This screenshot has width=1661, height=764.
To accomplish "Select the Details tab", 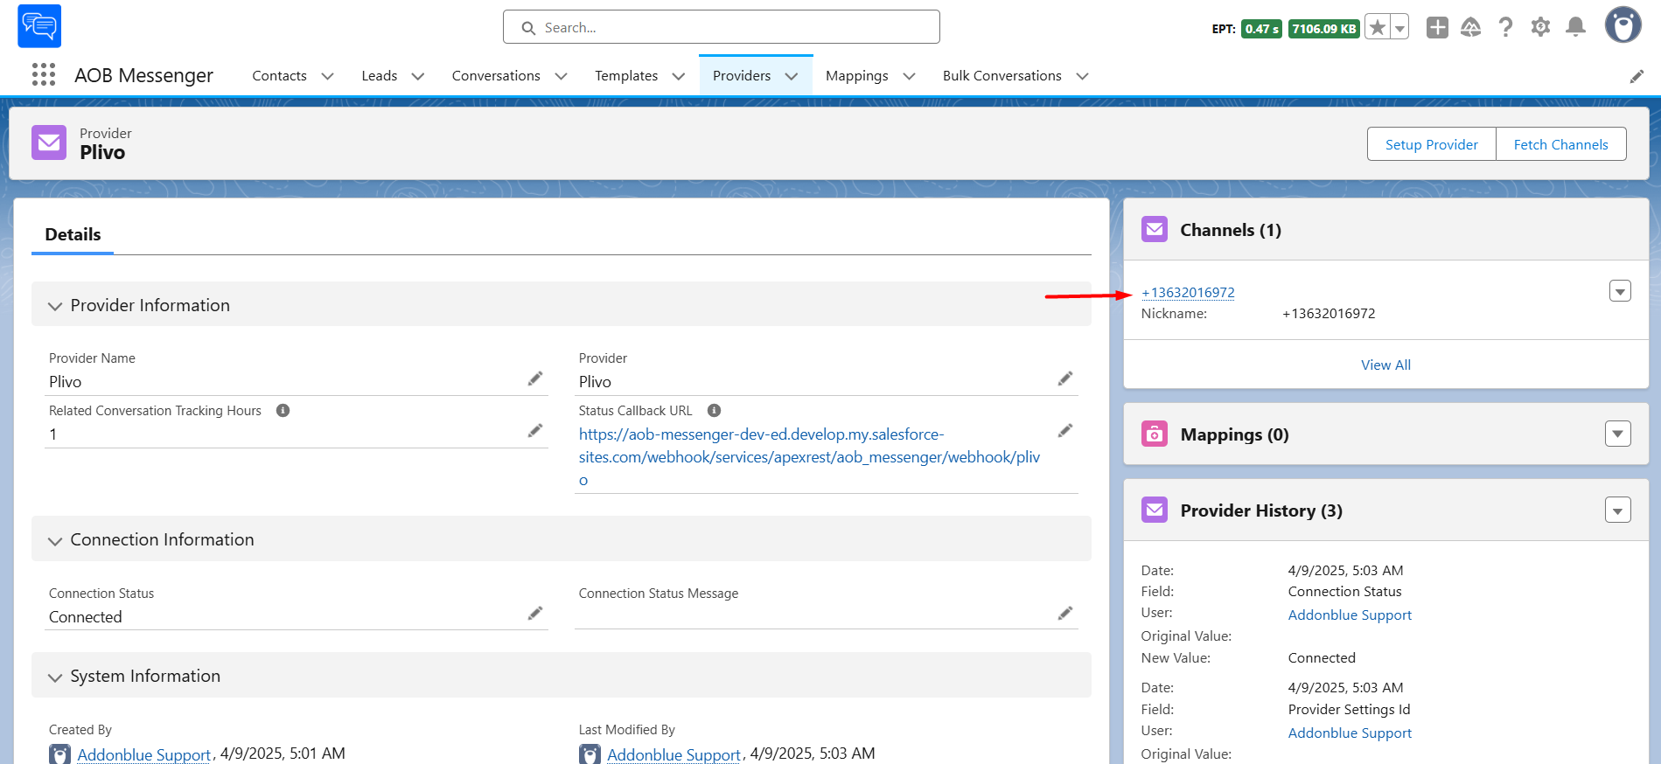I will point(73,234).
